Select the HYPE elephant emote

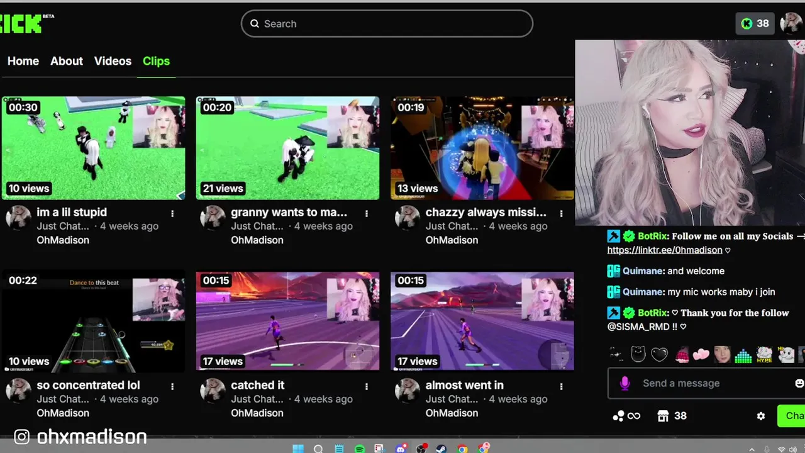pos(764,355)
